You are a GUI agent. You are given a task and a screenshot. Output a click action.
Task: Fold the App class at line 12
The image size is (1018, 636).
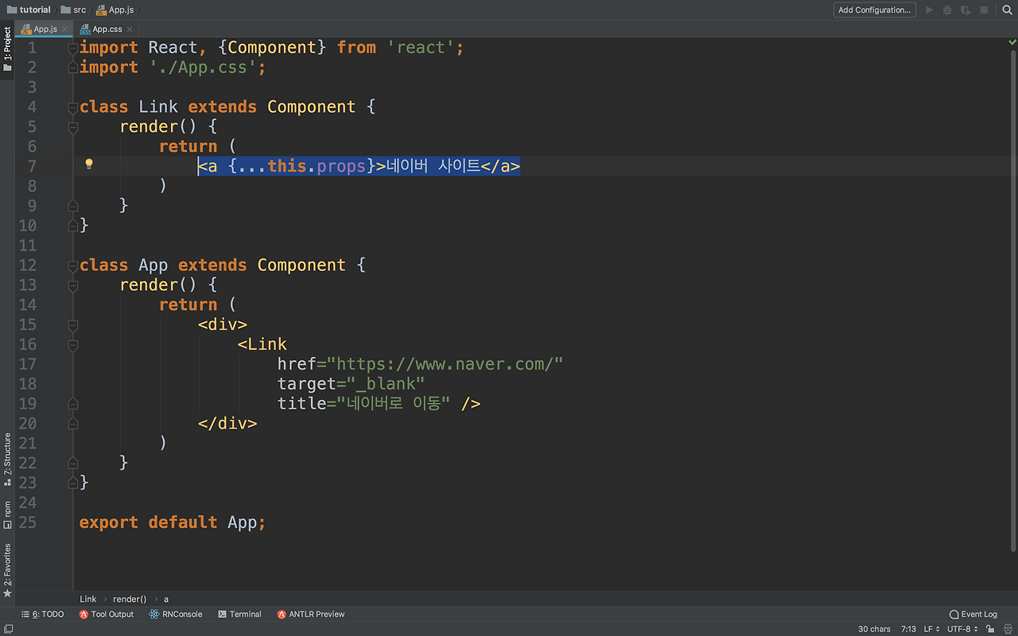click(73, 266)
